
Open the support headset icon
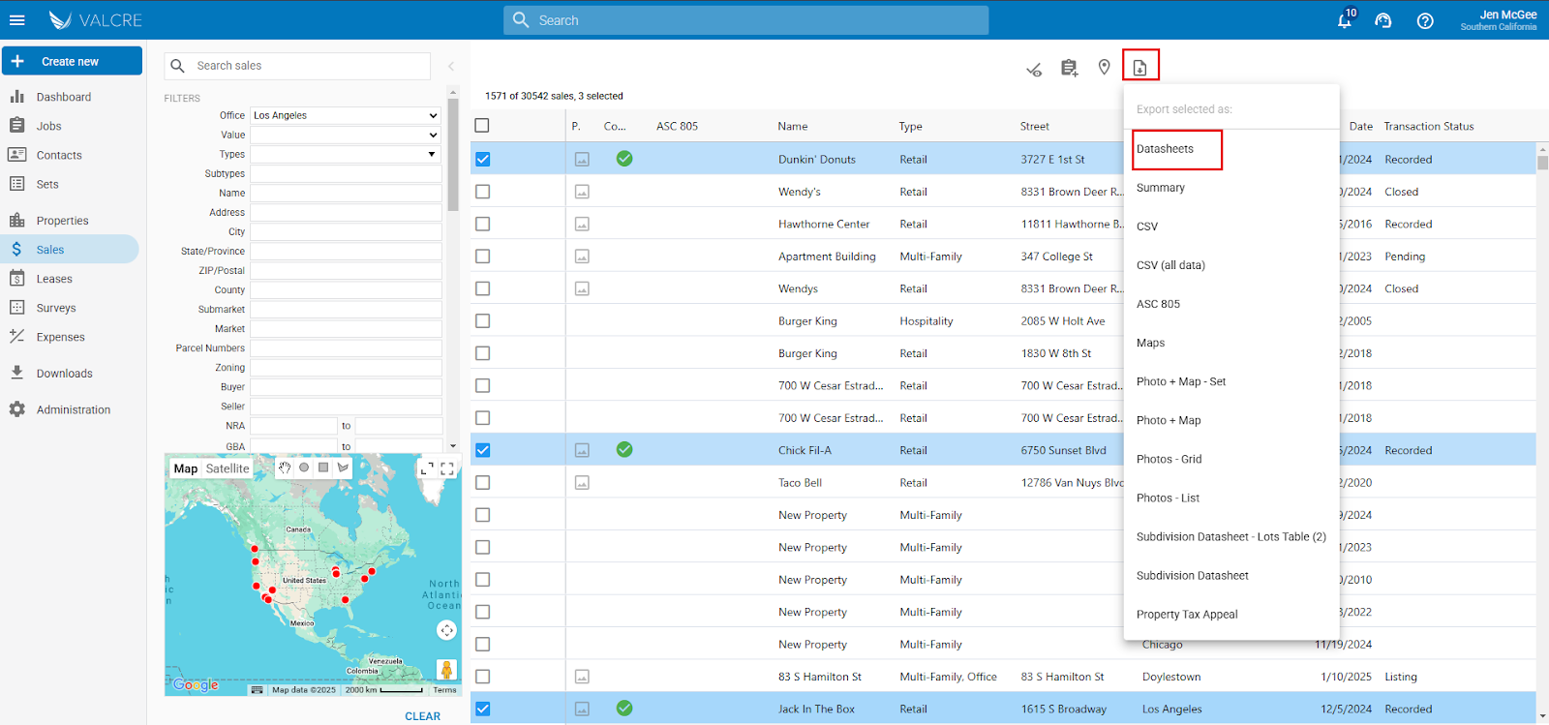1383,20
